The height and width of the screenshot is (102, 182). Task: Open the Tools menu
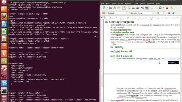[x=142, y=4]
